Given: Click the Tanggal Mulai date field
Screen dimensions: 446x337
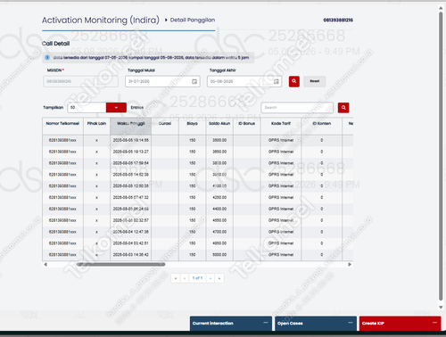Looking at the screenshot, I should (162, 81).
